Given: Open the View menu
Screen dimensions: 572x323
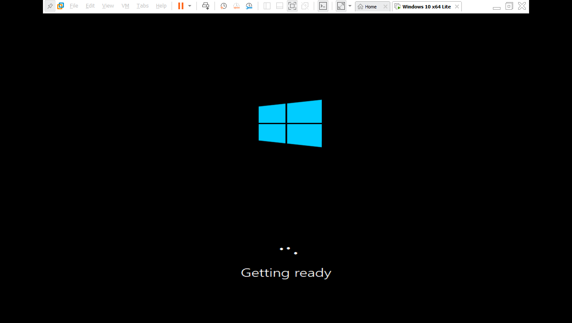Looking at the screenshot, I should pyautogui.click(x=108, y=6).
